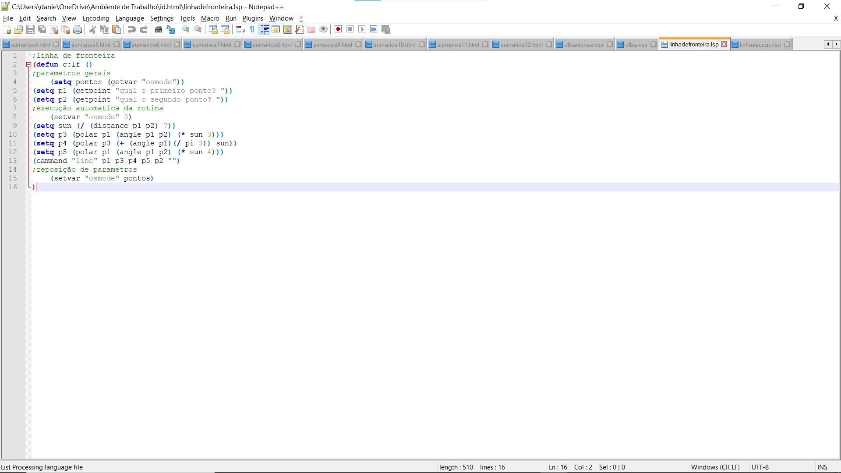Save the current file
Image resolution: width=841 pixels, height=473 pixels.
[x=30, y=29]
